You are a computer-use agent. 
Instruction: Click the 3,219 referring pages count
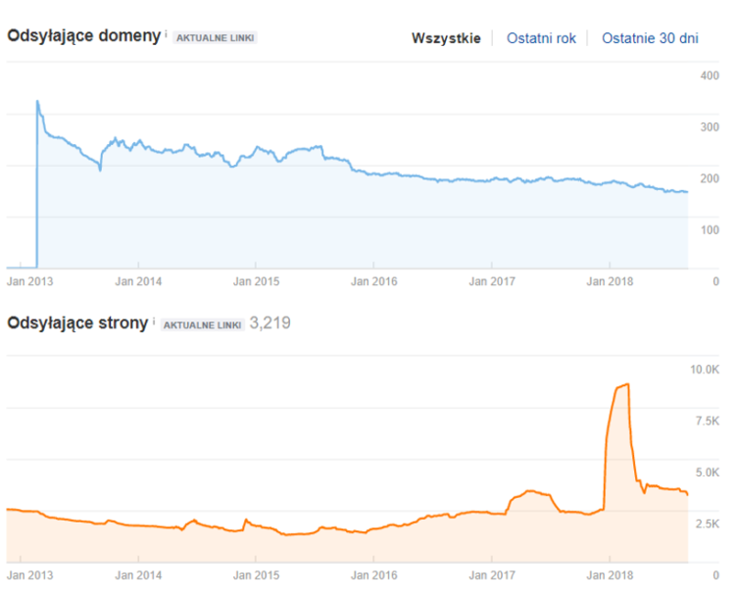[270, 324]
